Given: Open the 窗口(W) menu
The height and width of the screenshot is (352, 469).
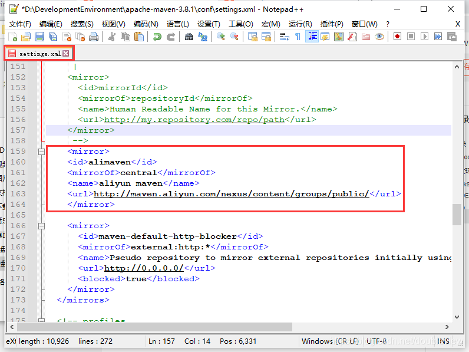Looking at the screenshot, I should tap(364, 24).
